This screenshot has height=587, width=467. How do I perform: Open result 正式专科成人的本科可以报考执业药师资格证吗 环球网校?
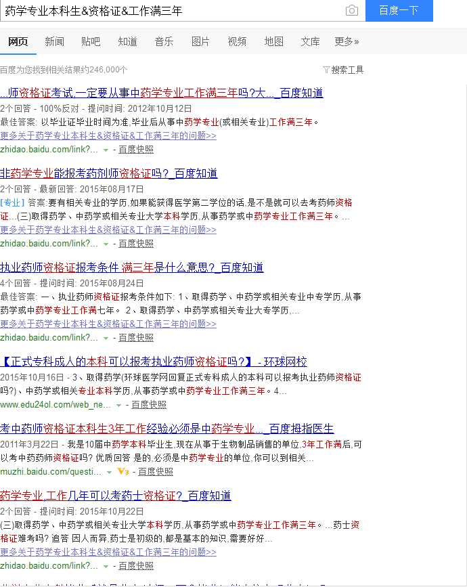pyautogui.click(x=154, y=362)
